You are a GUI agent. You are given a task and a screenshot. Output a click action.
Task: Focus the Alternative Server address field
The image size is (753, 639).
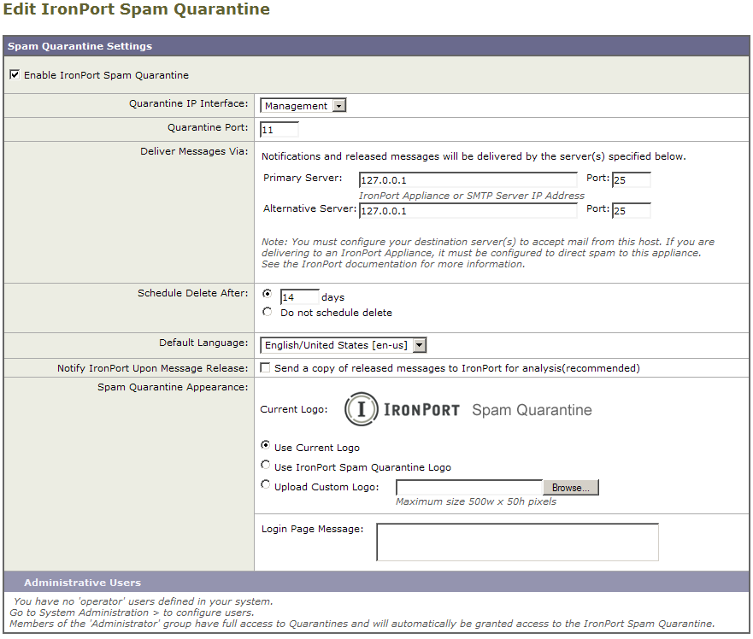(468, 211)
